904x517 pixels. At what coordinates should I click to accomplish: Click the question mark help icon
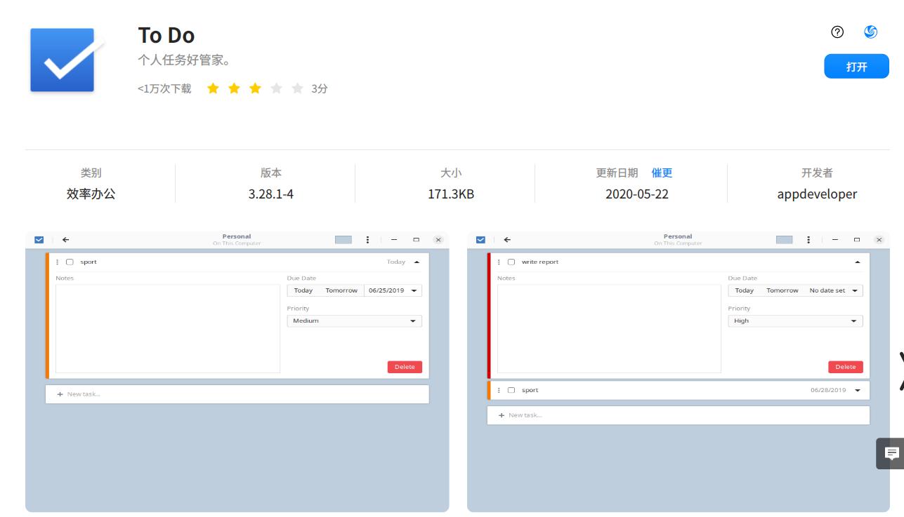tap(836, 32)
